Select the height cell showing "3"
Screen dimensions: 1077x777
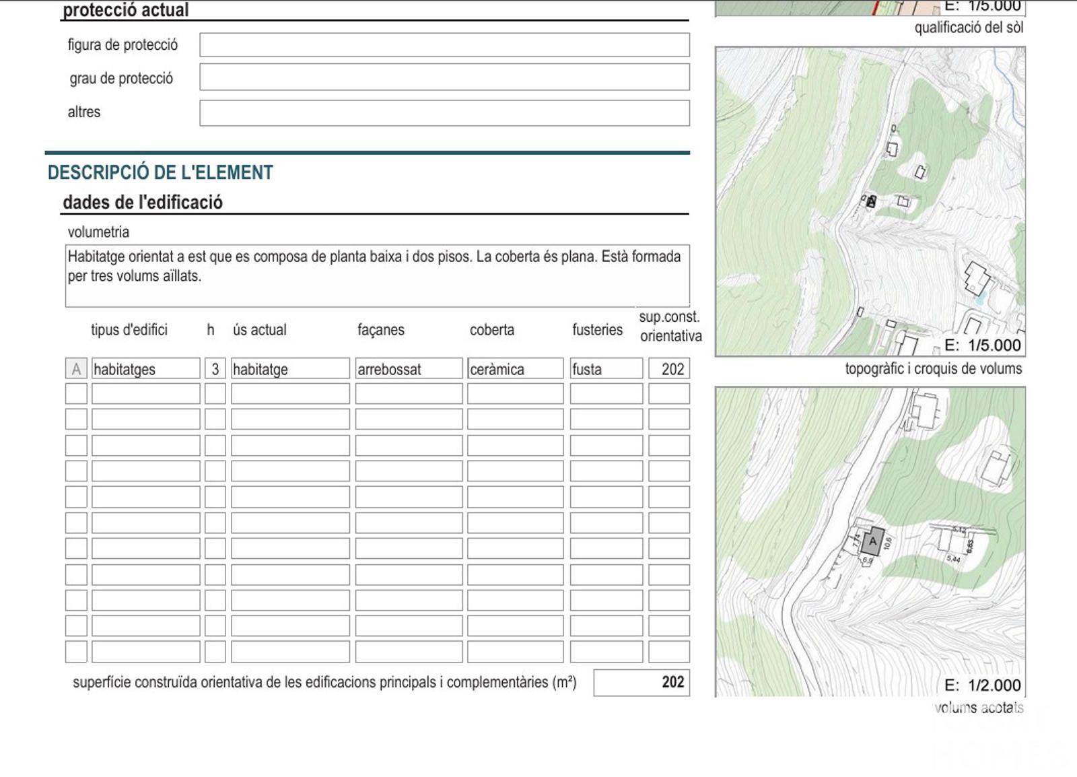(215, 369)
